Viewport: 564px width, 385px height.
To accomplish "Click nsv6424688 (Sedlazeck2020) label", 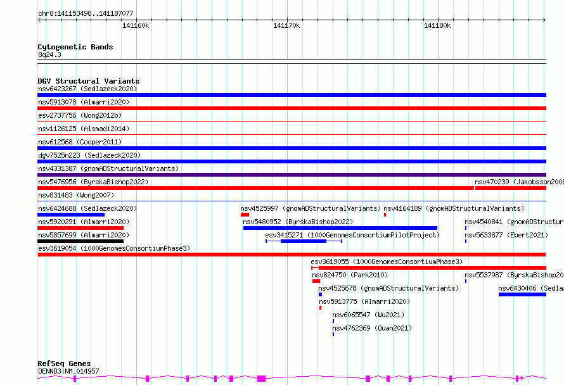I will click(x=87, y=208).
